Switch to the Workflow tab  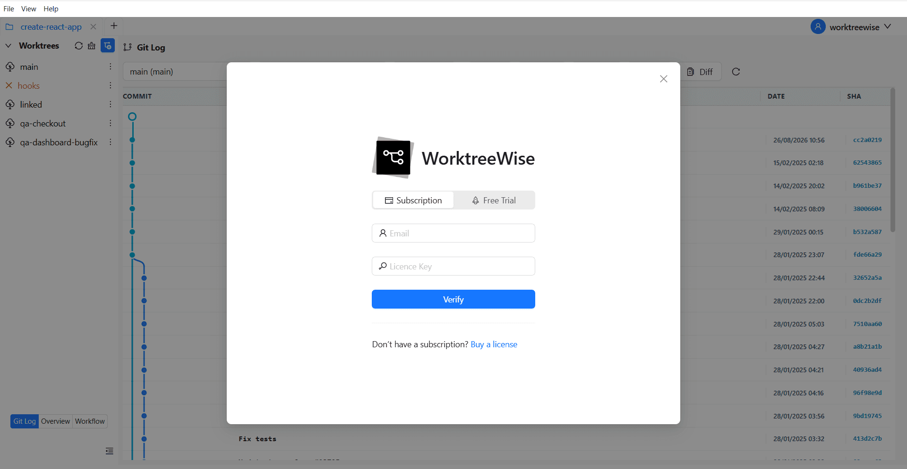coord(90,421)
